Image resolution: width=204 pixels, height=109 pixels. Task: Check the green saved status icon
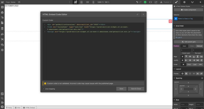point(145,2)
